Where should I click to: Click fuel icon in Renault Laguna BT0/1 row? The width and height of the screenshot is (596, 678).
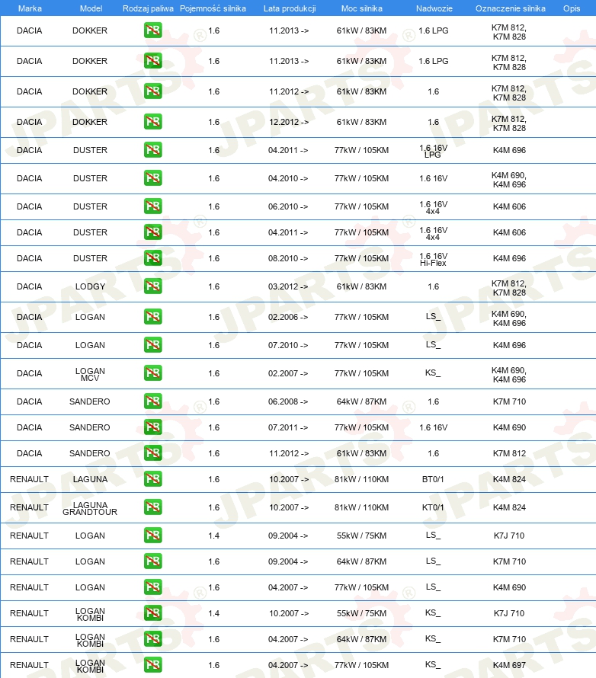point(152,479)
